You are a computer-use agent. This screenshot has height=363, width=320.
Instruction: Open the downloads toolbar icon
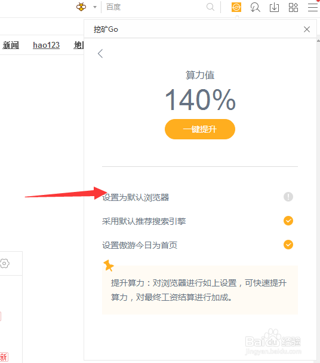click(x=274, y=7)
